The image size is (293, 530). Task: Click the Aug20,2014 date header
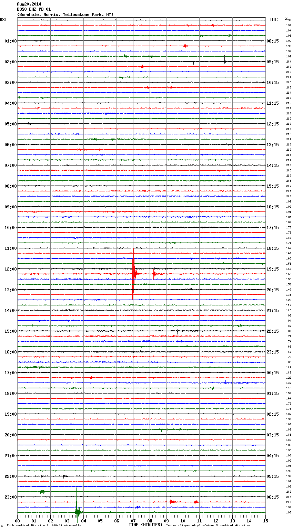coord(29,4)
